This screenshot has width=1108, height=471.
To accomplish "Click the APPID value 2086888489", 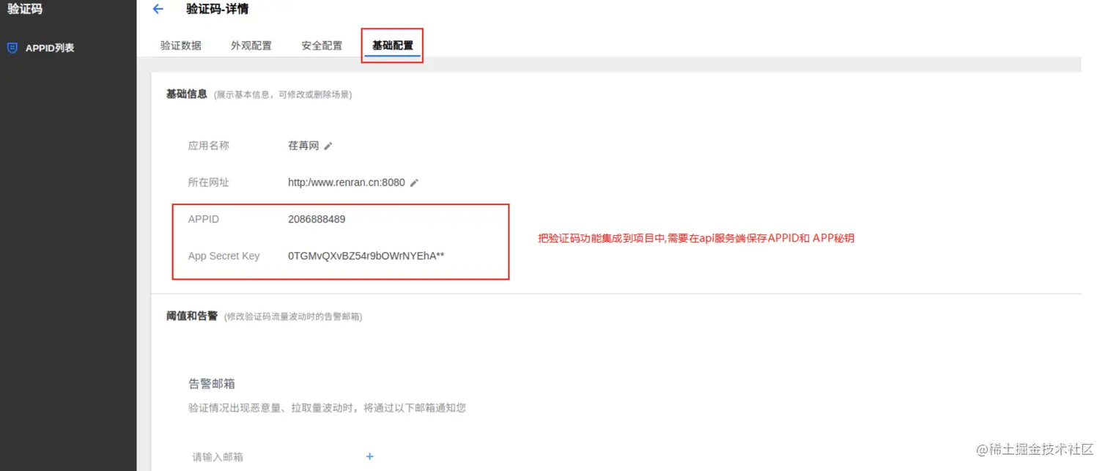I will coord(317,219).
